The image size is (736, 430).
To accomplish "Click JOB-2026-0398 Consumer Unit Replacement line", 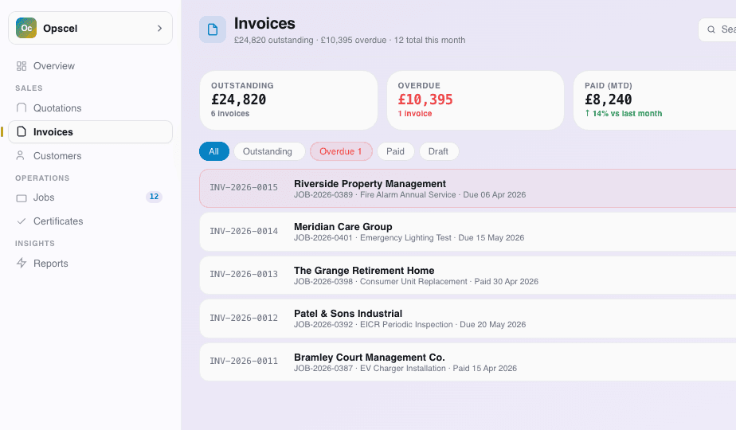I will 416,282.
